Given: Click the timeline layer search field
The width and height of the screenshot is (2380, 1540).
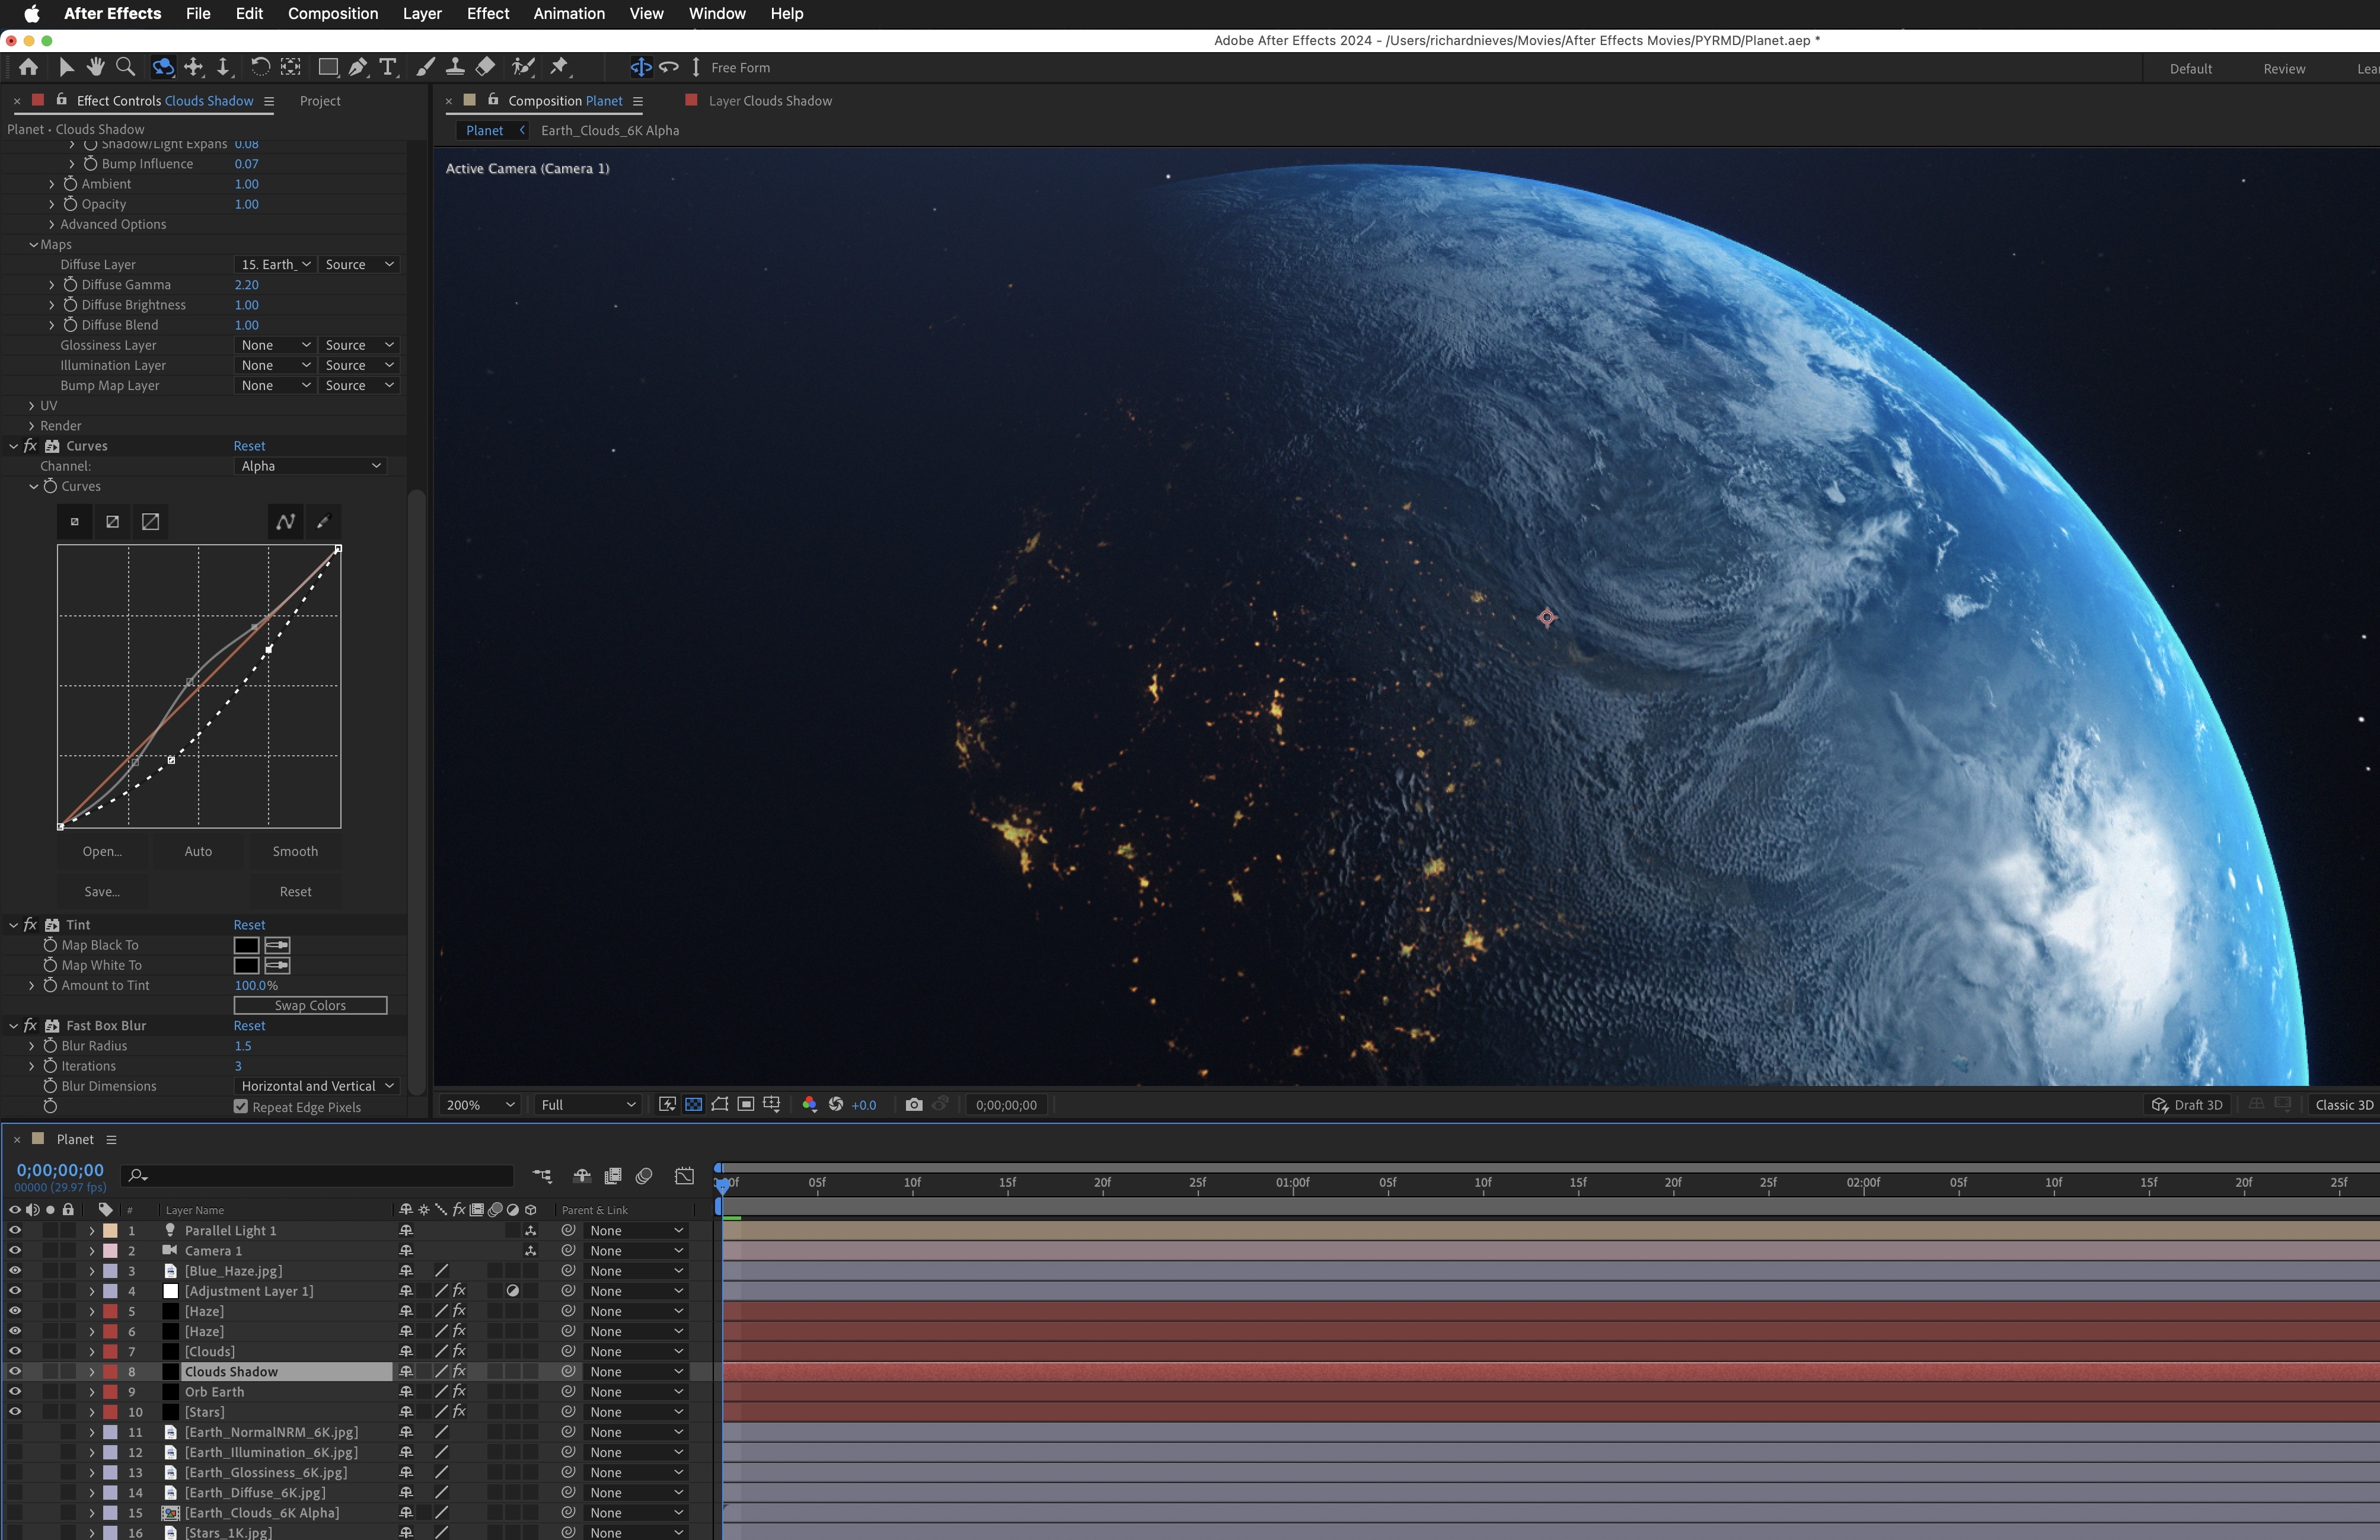Looking at the screenshot, I should pyautogui.click(x=320, y=1175).
